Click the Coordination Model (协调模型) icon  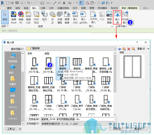(59, 17)
